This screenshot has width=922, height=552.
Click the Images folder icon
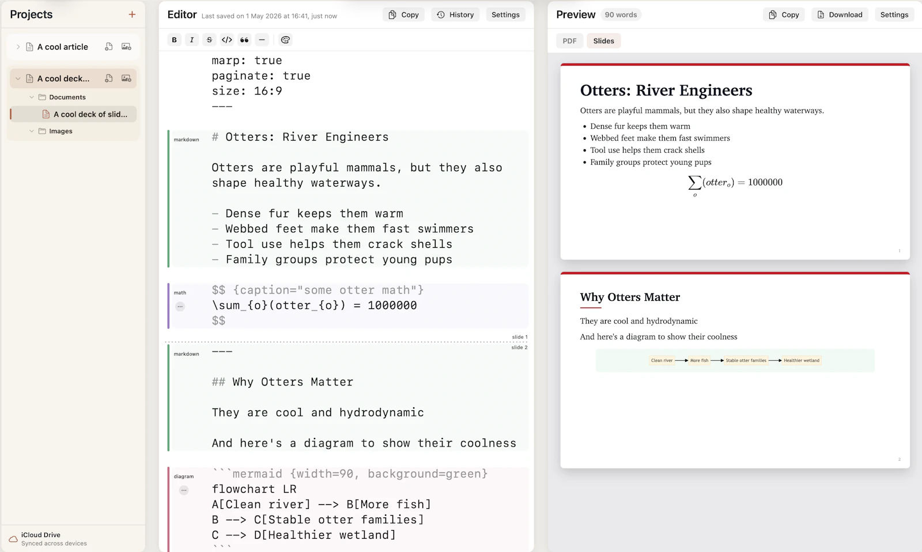click(42, 131)
